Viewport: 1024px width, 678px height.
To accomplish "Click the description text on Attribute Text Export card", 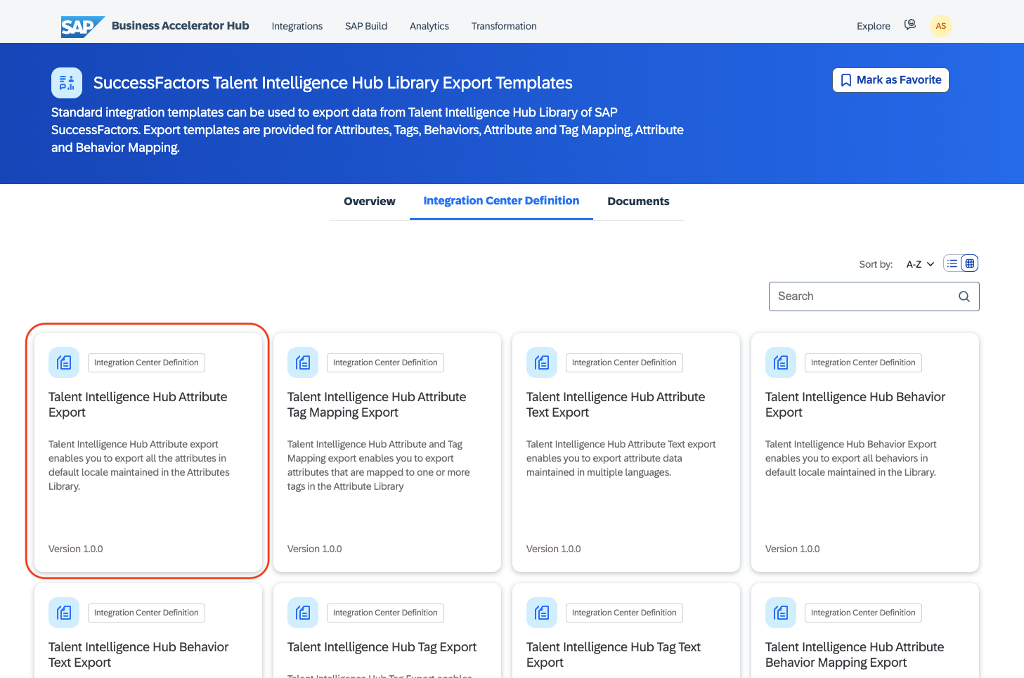I will pyautogui.click(x=621, y=458).
